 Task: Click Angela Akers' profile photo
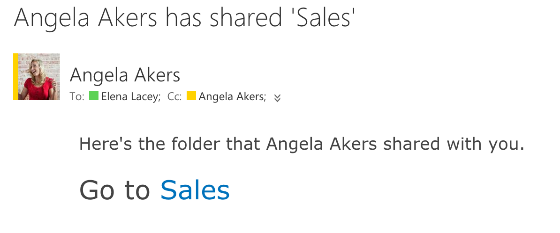(x=39, y=77)
